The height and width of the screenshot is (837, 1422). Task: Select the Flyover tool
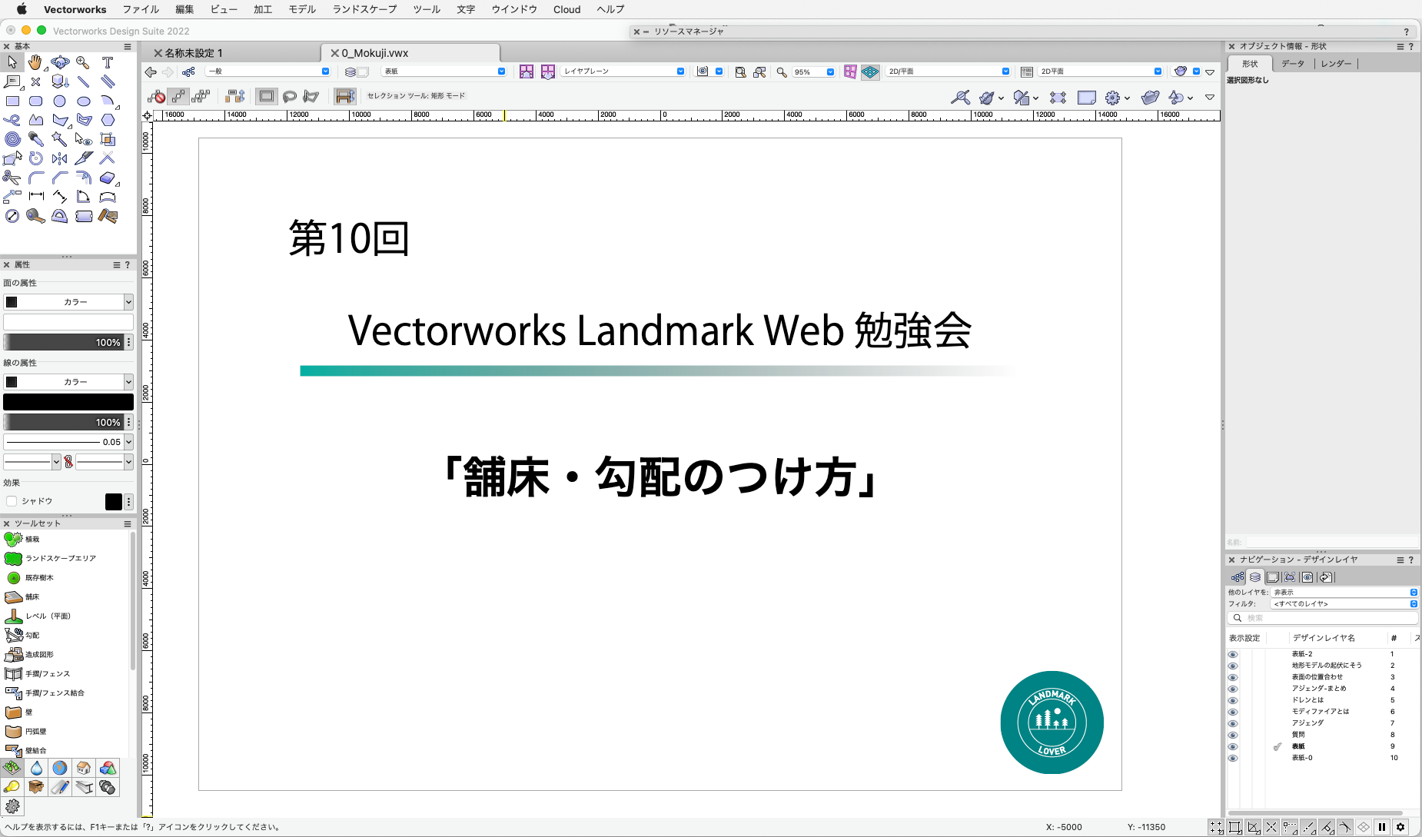(x=59, y=62)
